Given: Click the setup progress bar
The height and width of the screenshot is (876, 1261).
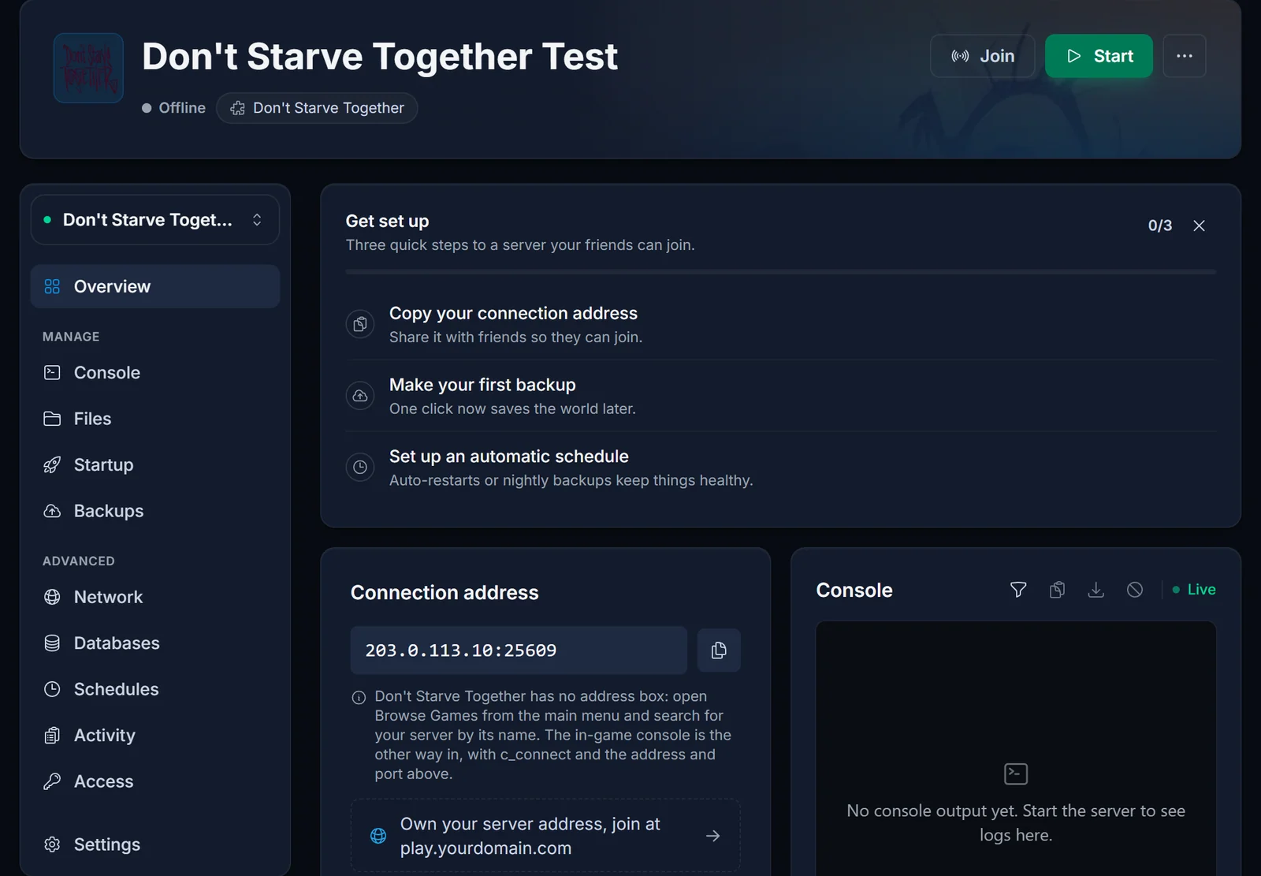Looking at the screenshot, I should click(780, 272).
